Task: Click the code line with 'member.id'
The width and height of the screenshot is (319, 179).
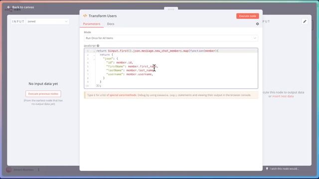Action: (x=120, y=63)
